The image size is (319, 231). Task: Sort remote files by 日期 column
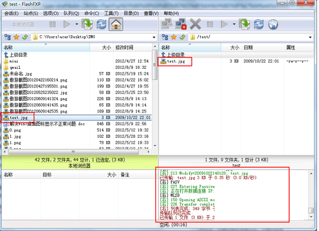coord(263,47)
